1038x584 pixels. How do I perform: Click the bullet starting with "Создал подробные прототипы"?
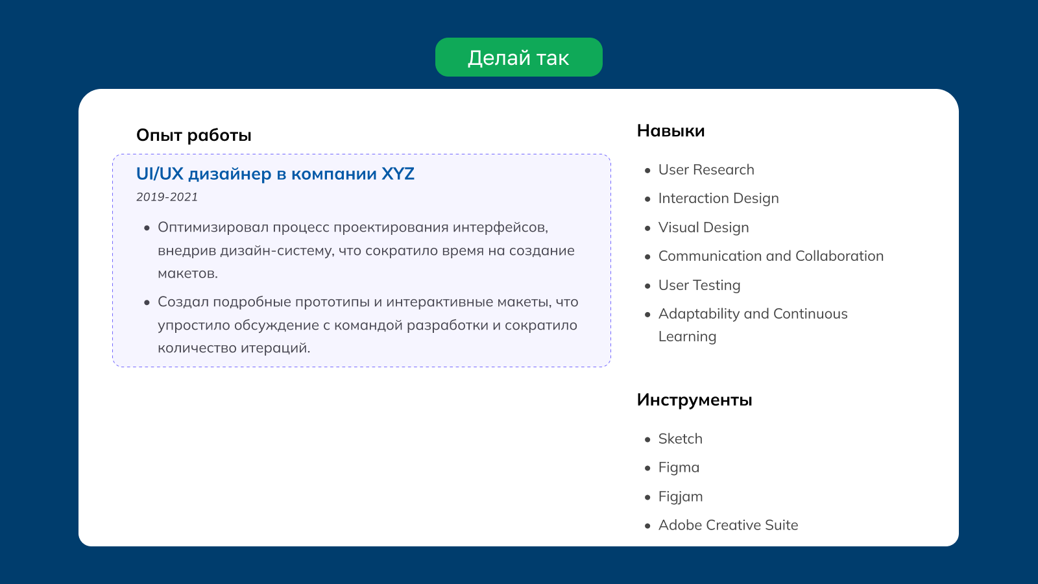tap(367, 302)
